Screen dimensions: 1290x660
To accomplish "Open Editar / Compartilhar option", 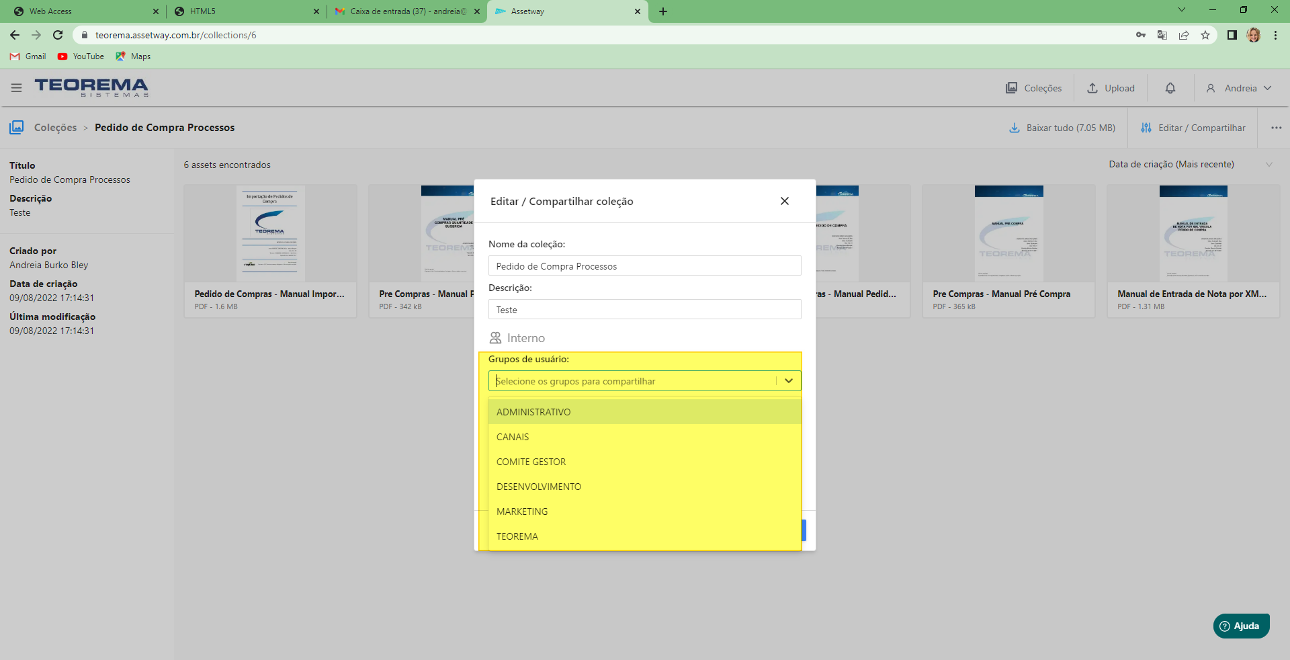I will 1193,128.
